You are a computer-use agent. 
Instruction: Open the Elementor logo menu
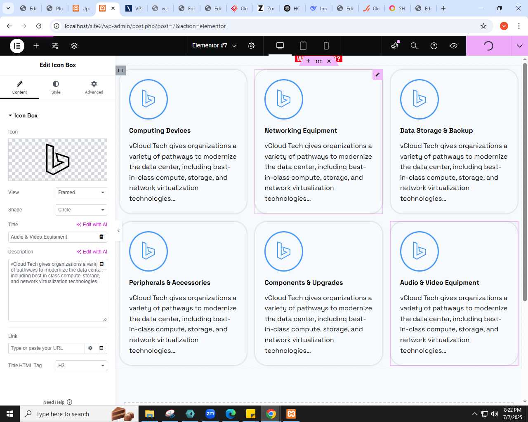(x=17, y=46)
